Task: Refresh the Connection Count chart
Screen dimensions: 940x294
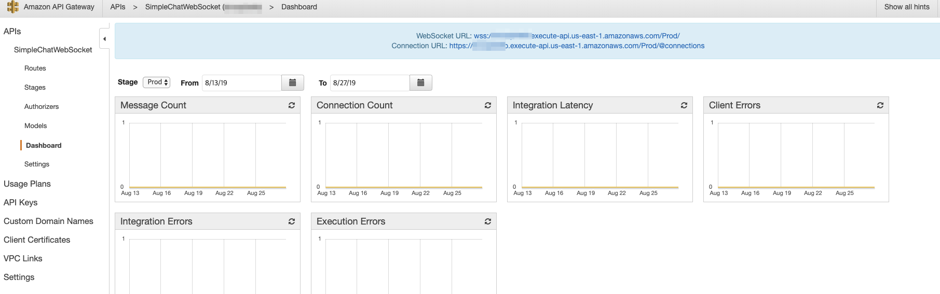Action: point(488,105)
